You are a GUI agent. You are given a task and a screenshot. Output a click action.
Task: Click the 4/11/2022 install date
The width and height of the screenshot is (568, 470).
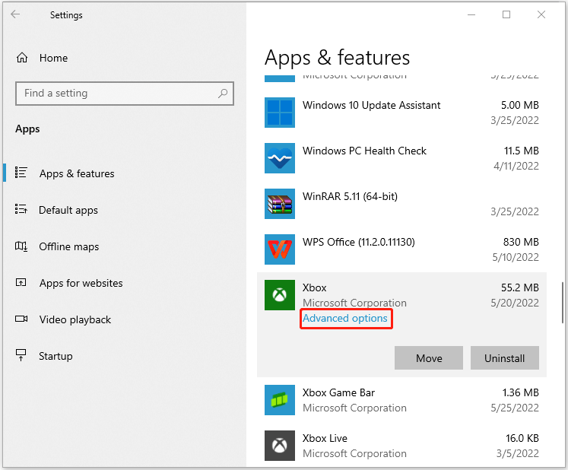click(516, 166)
